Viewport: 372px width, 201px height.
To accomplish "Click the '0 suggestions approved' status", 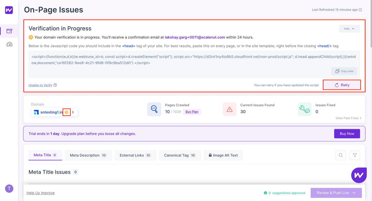I will [284, 193].
